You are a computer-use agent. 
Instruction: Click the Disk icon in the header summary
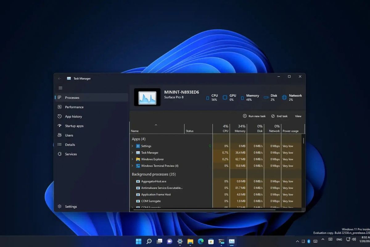[x=266, y=98]
